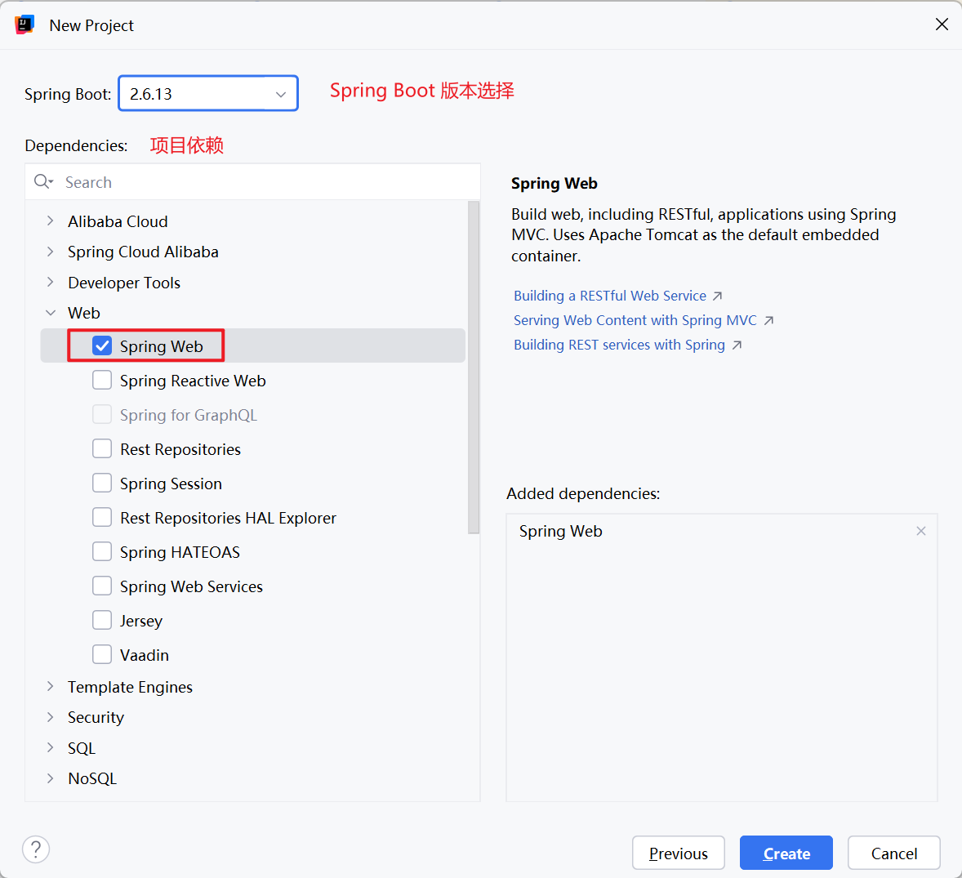962x878 pixels.
Task: Expand the Spring Cloud Alibaba category
Action: (x=51, y=252)
